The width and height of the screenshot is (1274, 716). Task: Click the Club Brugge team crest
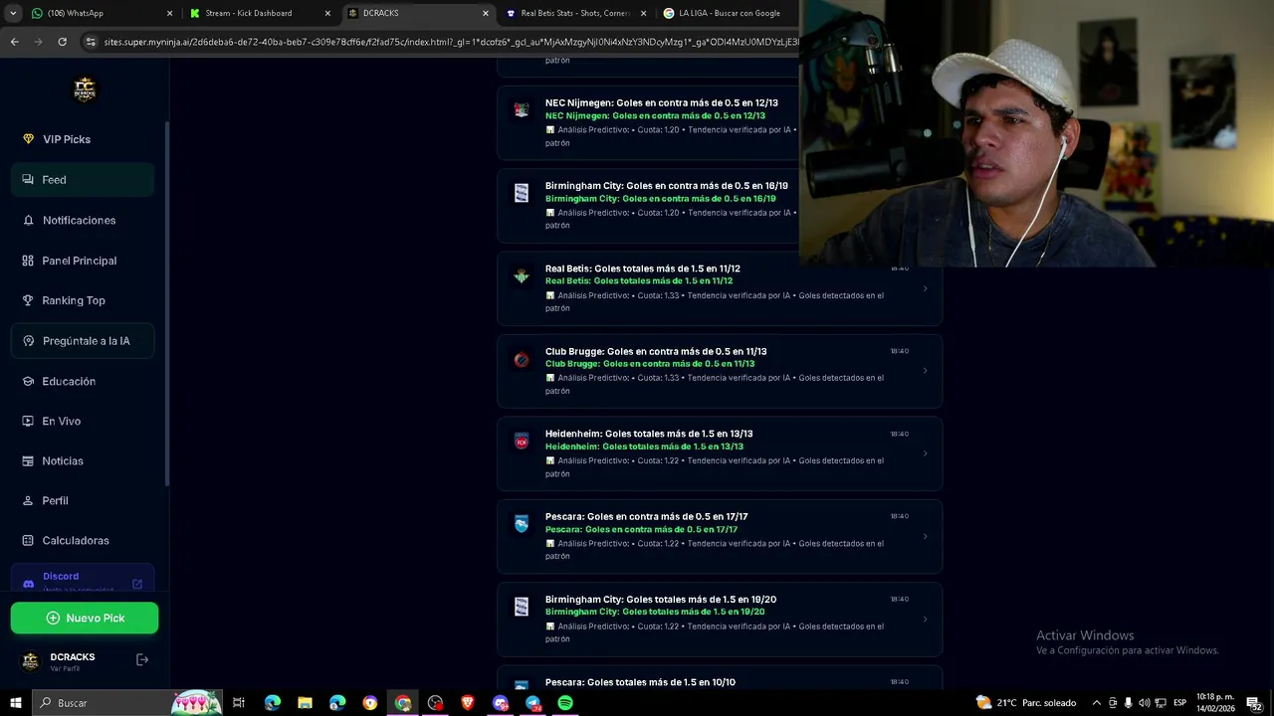pos(522,359)
